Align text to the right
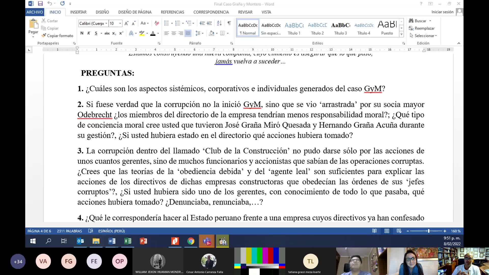Screen dimensions: 489x275 click(x=181, y=33)
